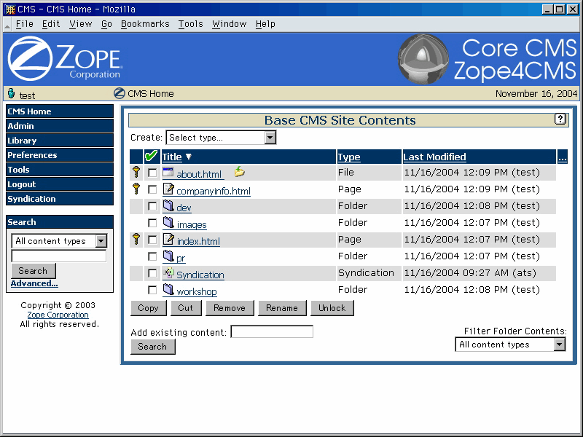The width and height of the screenshot is (583, 437).
Task: Check the workshop folder checkbox
Action: (152, 290)
